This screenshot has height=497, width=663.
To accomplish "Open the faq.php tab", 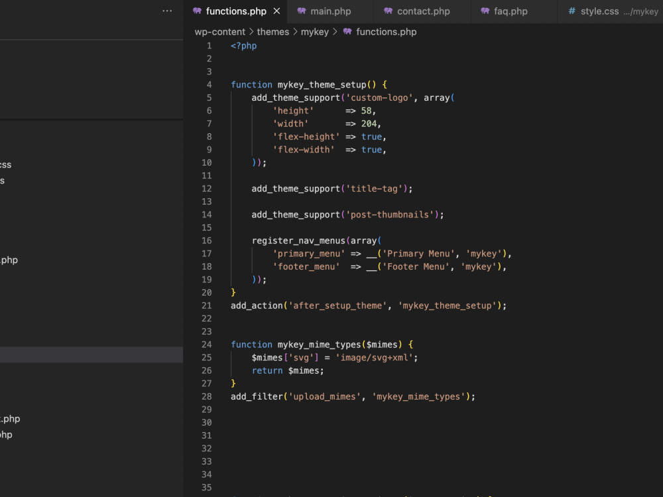I will point(511,11).
